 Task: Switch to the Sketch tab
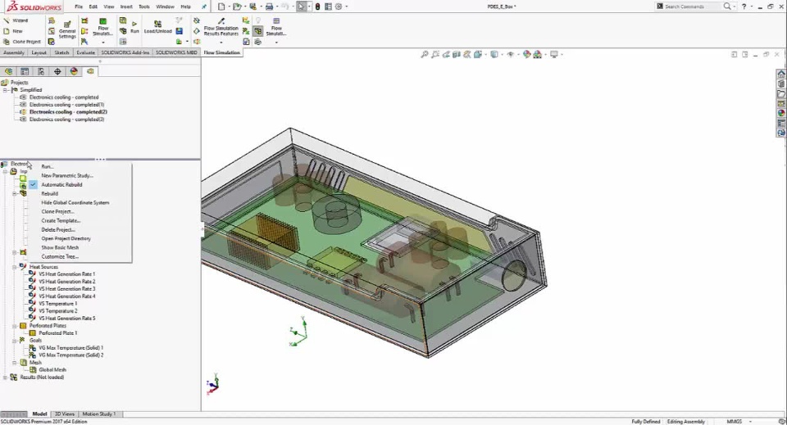pyautogui.click(x=61, y=52)
